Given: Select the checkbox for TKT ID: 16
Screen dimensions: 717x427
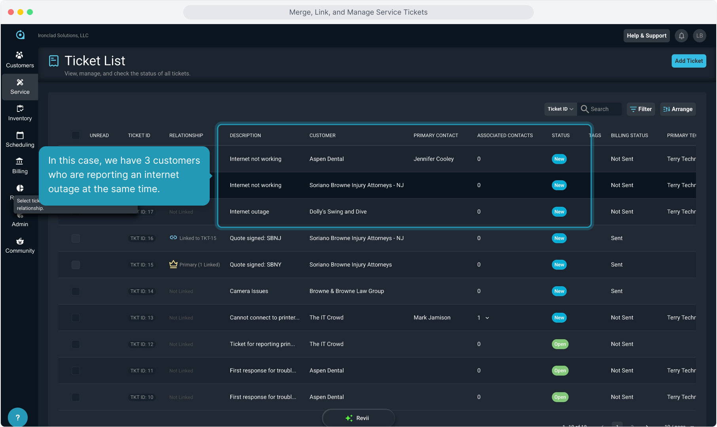Looking at the screenshot, I should pos(76,238).
